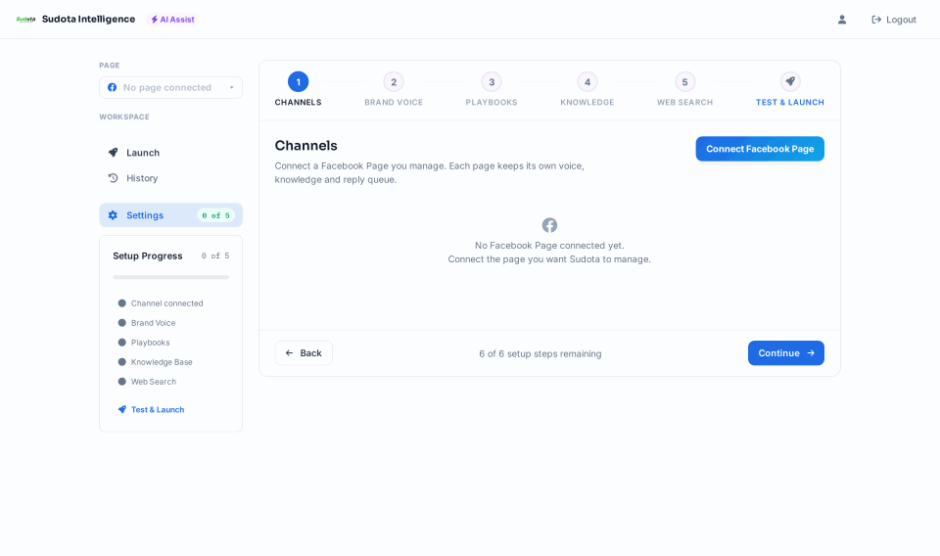This screenshot has height=556, width=940.
Task: Click the green 0 of 5 Settings badge
Action: click(215, 215)
